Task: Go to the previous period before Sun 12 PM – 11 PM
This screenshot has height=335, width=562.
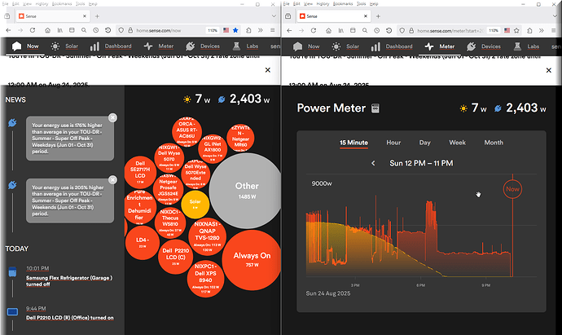Action: 373,163
